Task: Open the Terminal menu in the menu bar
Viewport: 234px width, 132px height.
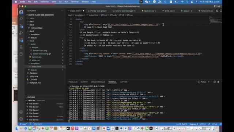Action: (75, 2)
